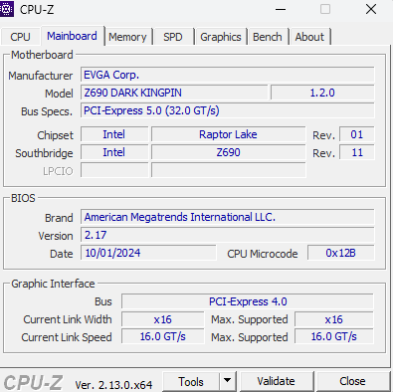Click the Southbridge Rev. value 11
Viewport: 393px width, 392px height.
pyautogui.click(x=357, y=152)
